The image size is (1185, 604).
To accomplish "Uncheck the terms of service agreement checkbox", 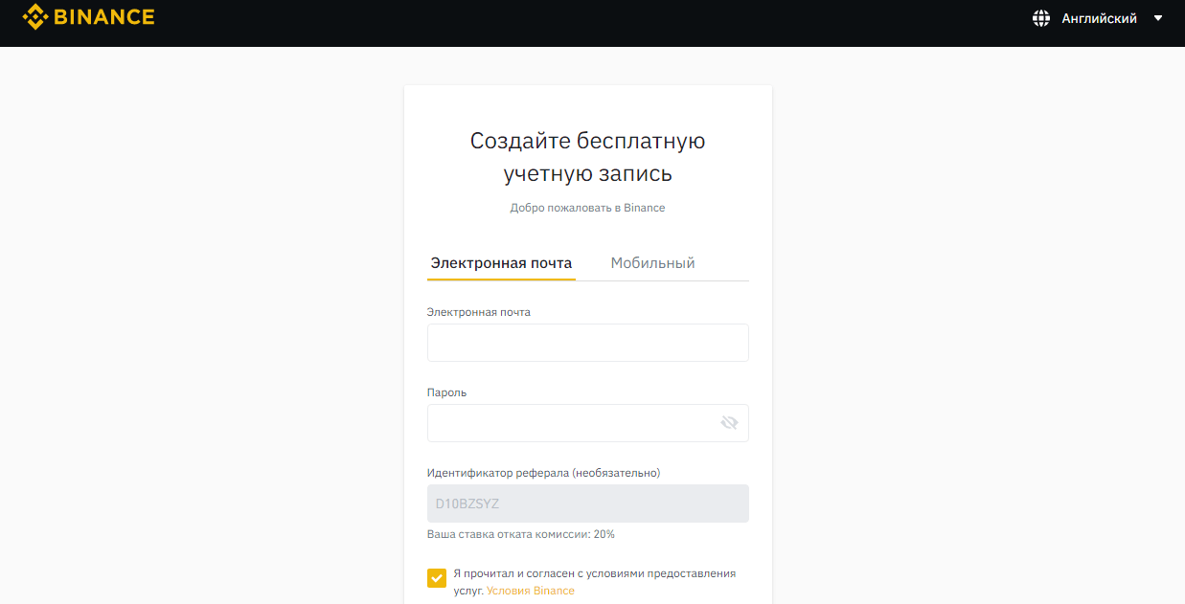I will coord(437,578).
